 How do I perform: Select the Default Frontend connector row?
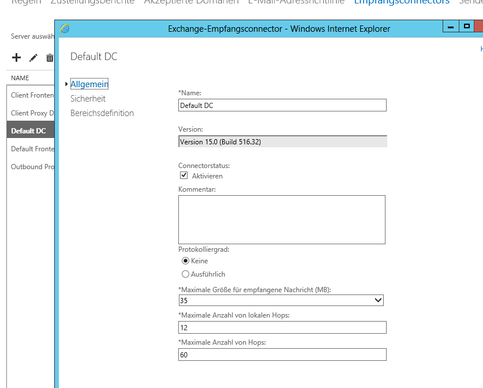(31, 149)
